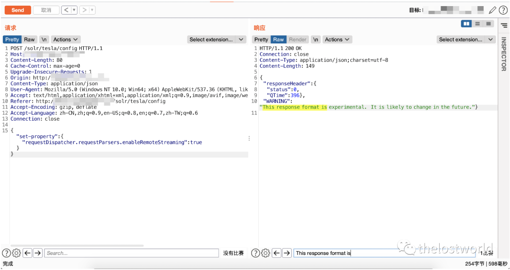510x270 pixels.
Task: Switch to side-by-side split layout view
Action: click(x=467, y=24)
